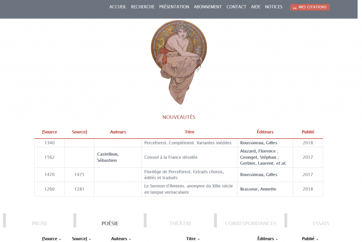Image resolution: width=362 pixels, height=242 pixels.
Task: Open the PRÉSENTATION menu item
Action: [174, 7]
